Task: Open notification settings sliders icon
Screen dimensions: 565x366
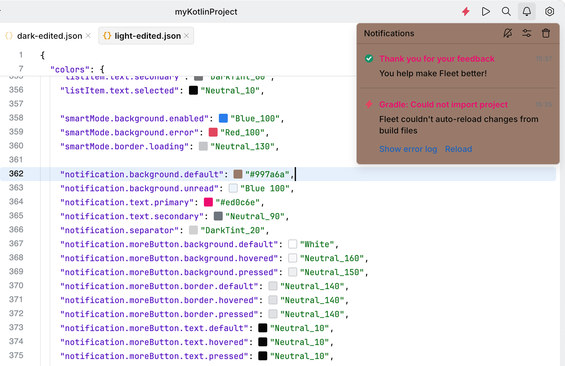Action: [x=527, y=33]
